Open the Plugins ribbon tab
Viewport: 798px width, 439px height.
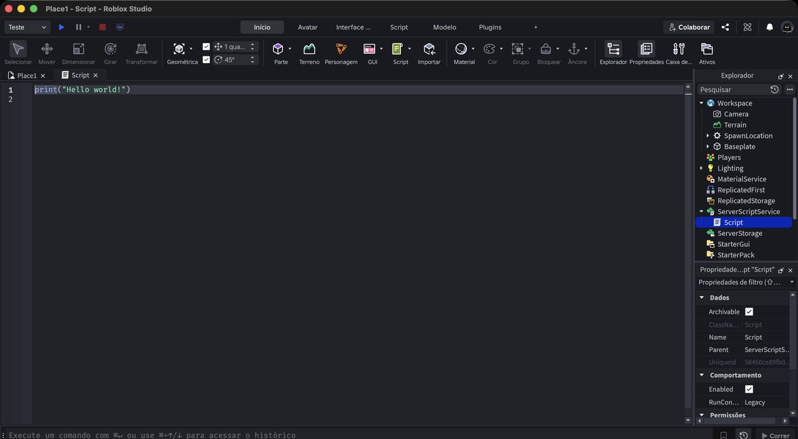pos(490,27)
